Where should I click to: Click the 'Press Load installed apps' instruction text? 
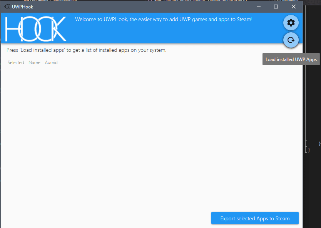click(x=86, y=50)
